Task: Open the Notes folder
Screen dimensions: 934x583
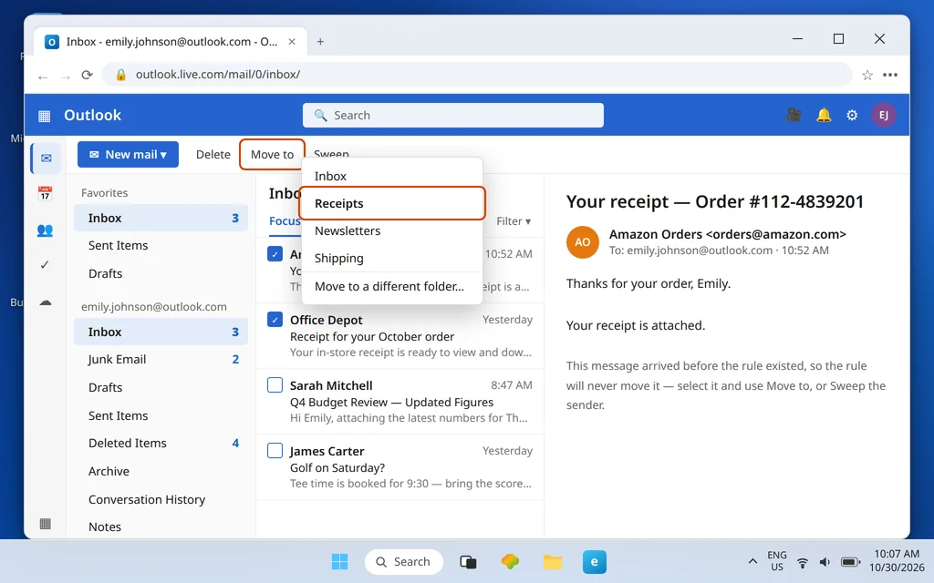Action: [161, 527]
